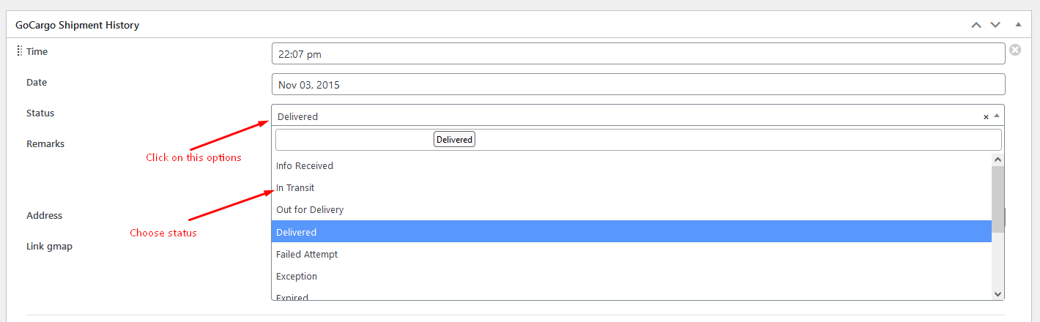Move the GoCargo Shipment History panel up
The image size is (1040, 322).
(x=976, y=25)
